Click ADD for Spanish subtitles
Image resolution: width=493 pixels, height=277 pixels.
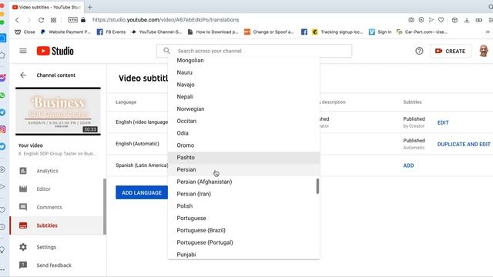tap(408, 165)
